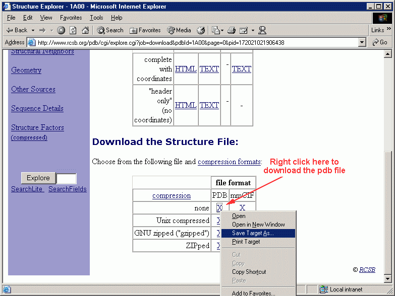Print the page with printer icon
The height and width of the screenshot is (296, 395).
pyautogui.click(x=231, y=30)
